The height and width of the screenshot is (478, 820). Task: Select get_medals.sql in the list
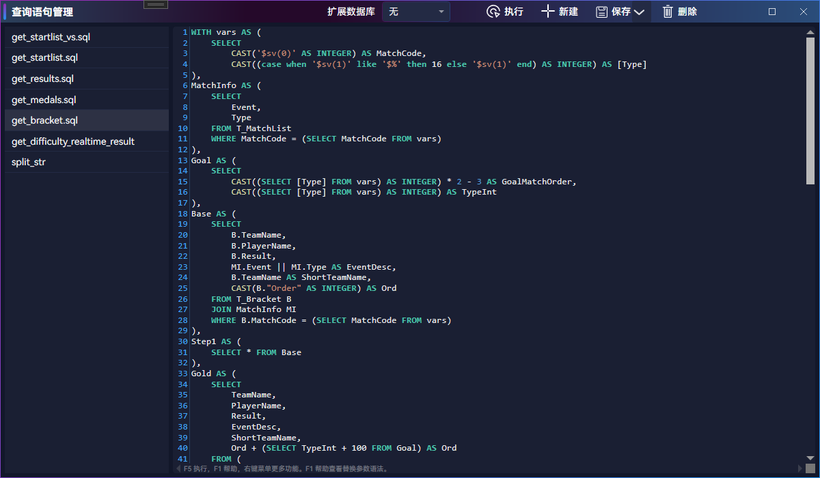coord(87,100)
